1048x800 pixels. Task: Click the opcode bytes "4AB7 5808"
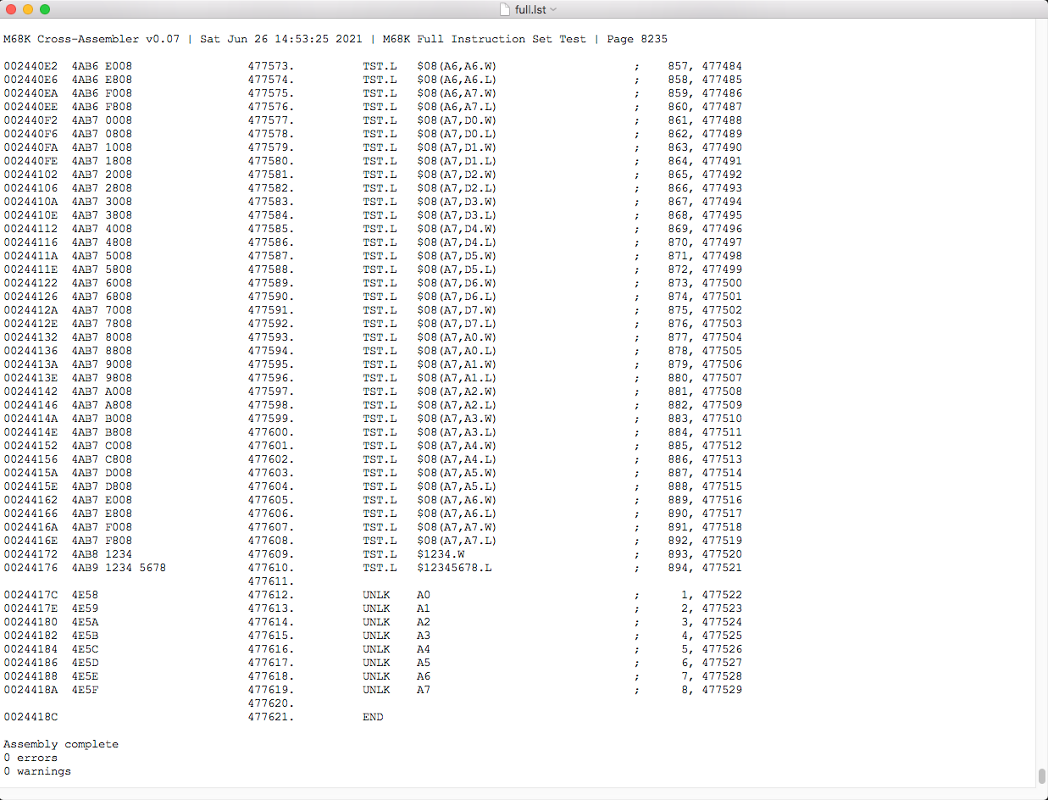102,269
